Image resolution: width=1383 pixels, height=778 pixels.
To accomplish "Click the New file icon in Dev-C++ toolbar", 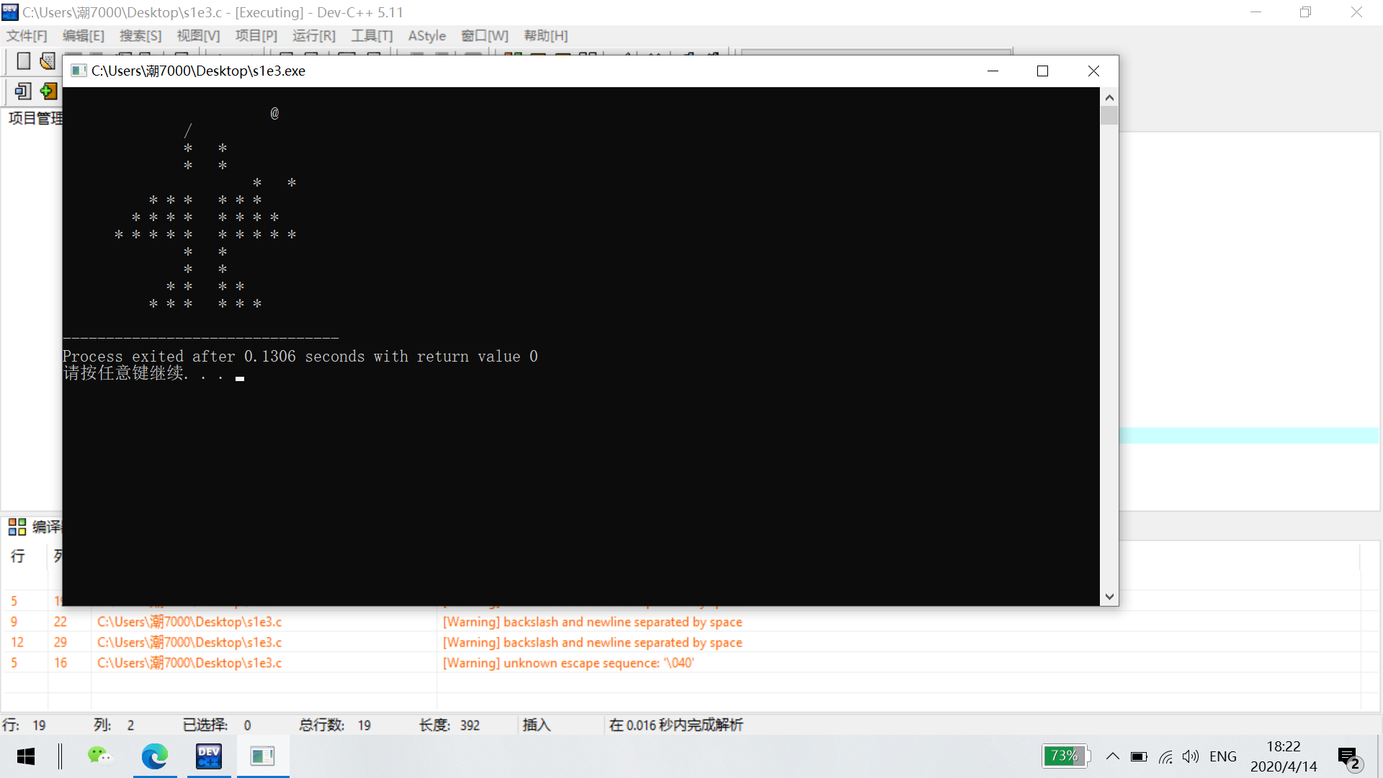I will point(23,61).
